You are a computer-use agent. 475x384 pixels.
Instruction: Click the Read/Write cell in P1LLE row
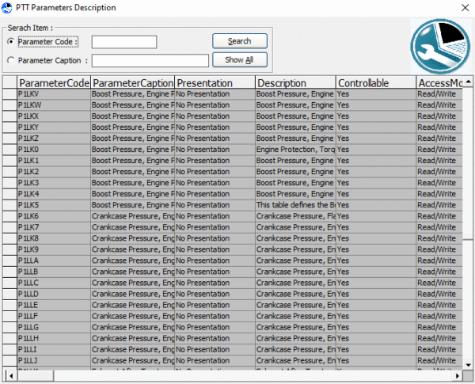pos(439,305)
